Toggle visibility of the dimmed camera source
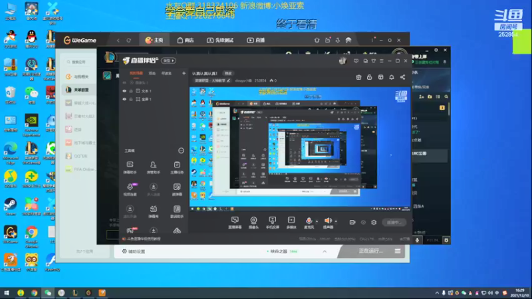The height and width of the screenshot is (299, 532). coord(124,82)
